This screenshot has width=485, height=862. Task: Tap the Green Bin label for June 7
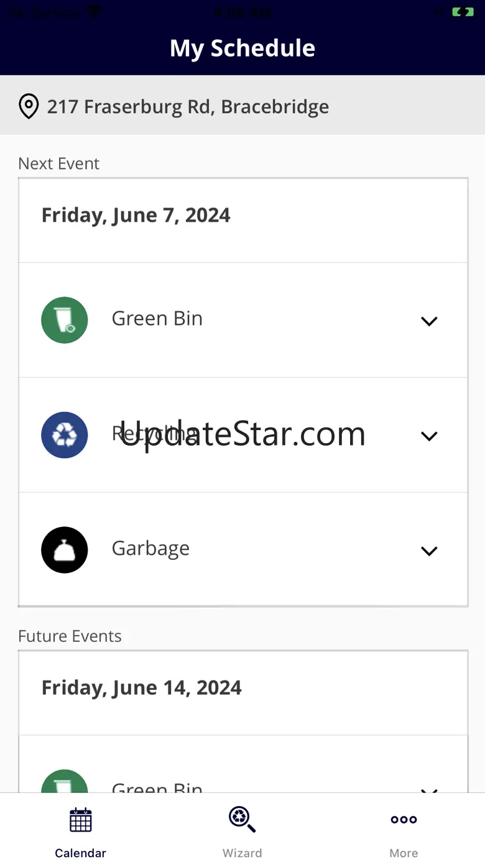pyautogui.click(x=157, y=318)
